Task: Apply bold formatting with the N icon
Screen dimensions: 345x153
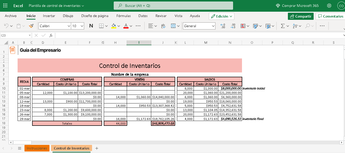Action: tap(91, 26)
